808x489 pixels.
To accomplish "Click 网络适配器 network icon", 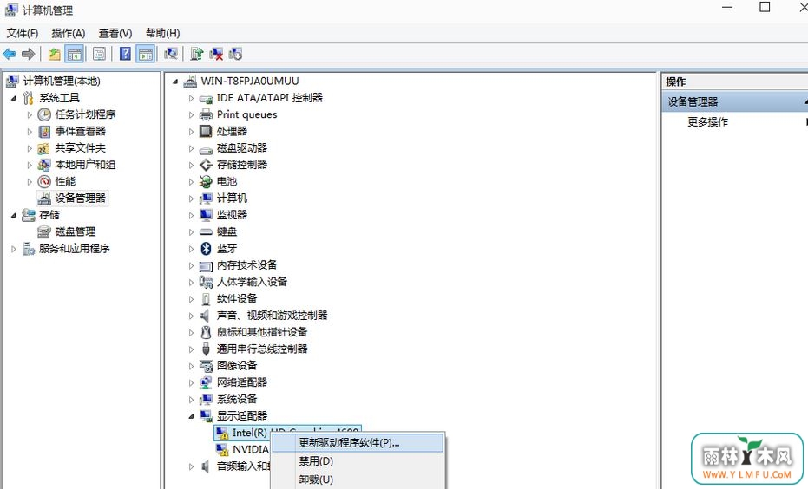I will (206, 382).
